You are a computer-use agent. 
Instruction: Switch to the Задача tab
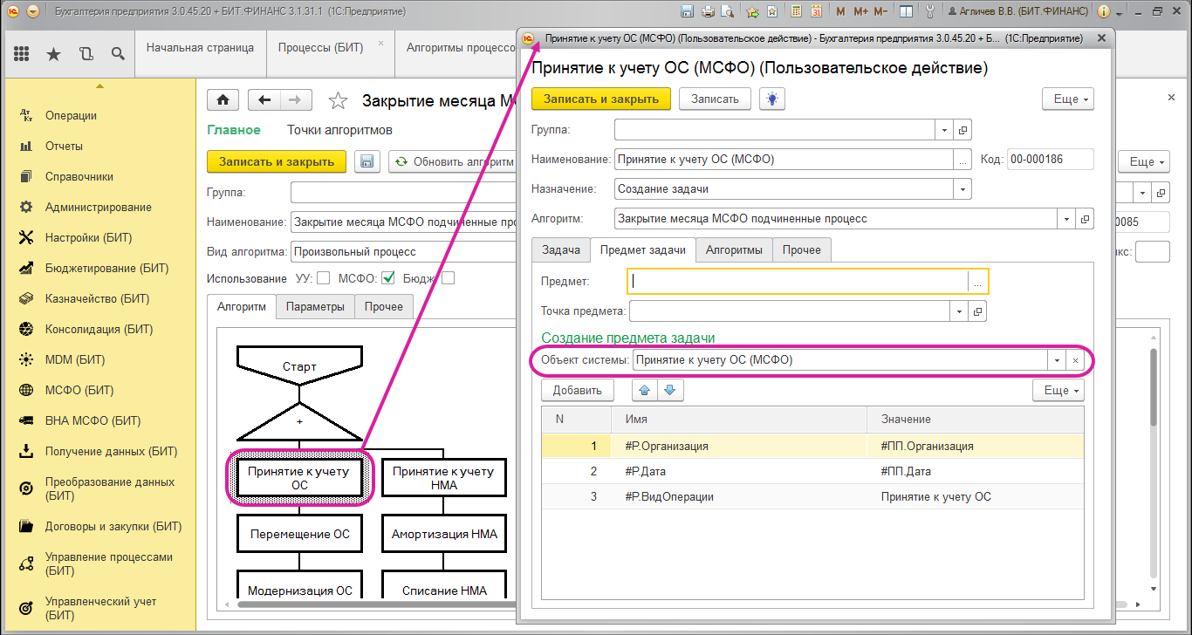561,249
